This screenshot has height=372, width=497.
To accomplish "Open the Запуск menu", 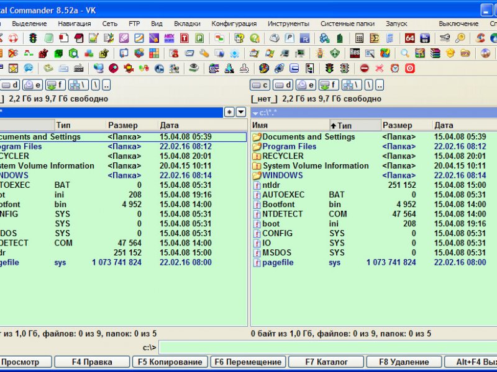I will point(396,24).
